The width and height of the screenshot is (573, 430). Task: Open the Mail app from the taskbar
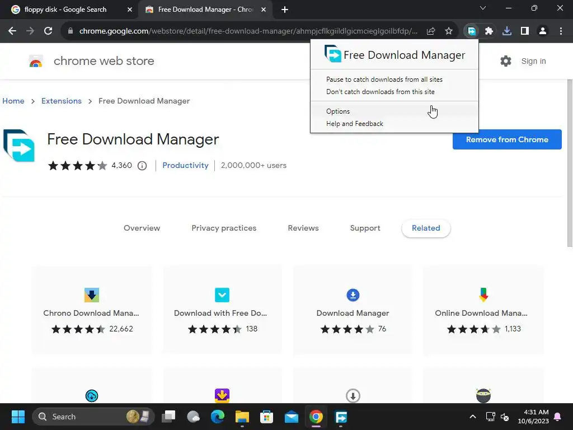coord(291,417)
